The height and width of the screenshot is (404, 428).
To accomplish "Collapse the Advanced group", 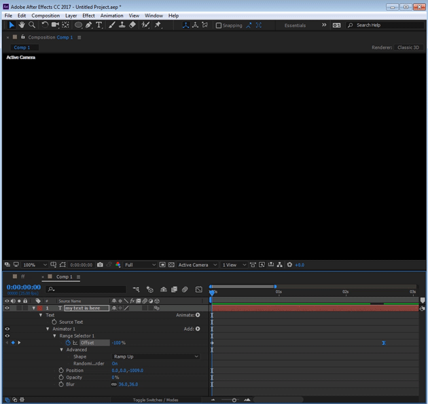I will point(61,350).
